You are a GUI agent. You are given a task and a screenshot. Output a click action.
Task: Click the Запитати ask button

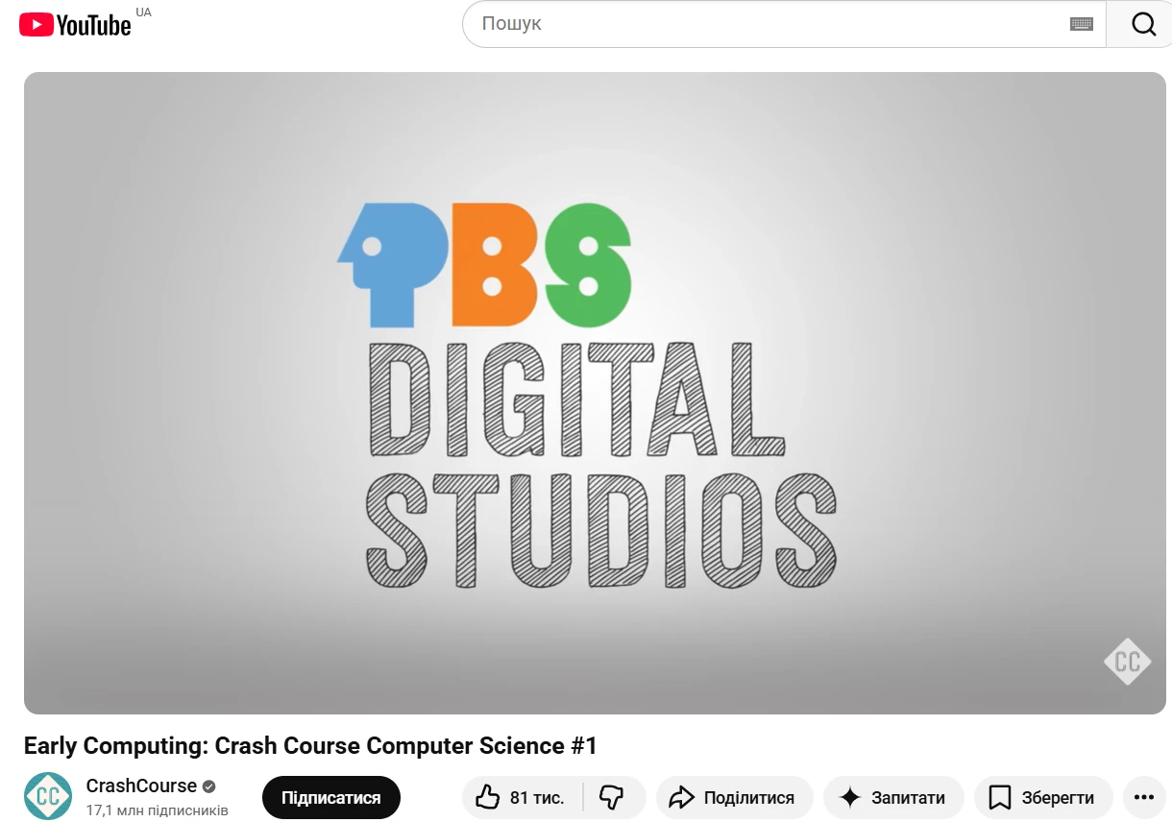coord(893,798)
